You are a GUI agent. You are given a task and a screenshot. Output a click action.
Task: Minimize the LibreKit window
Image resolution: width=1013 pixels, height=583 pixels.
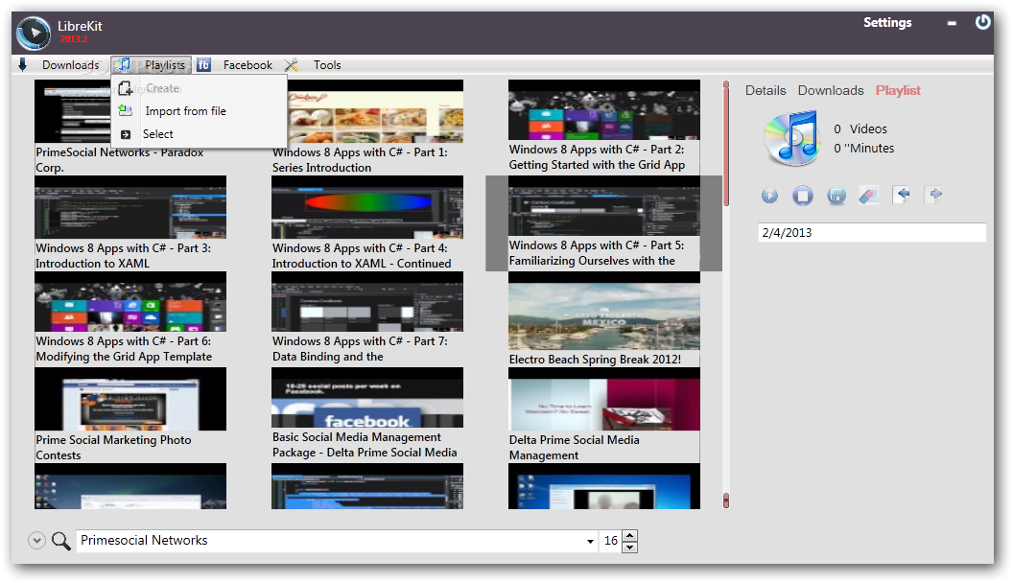(951, 23)
